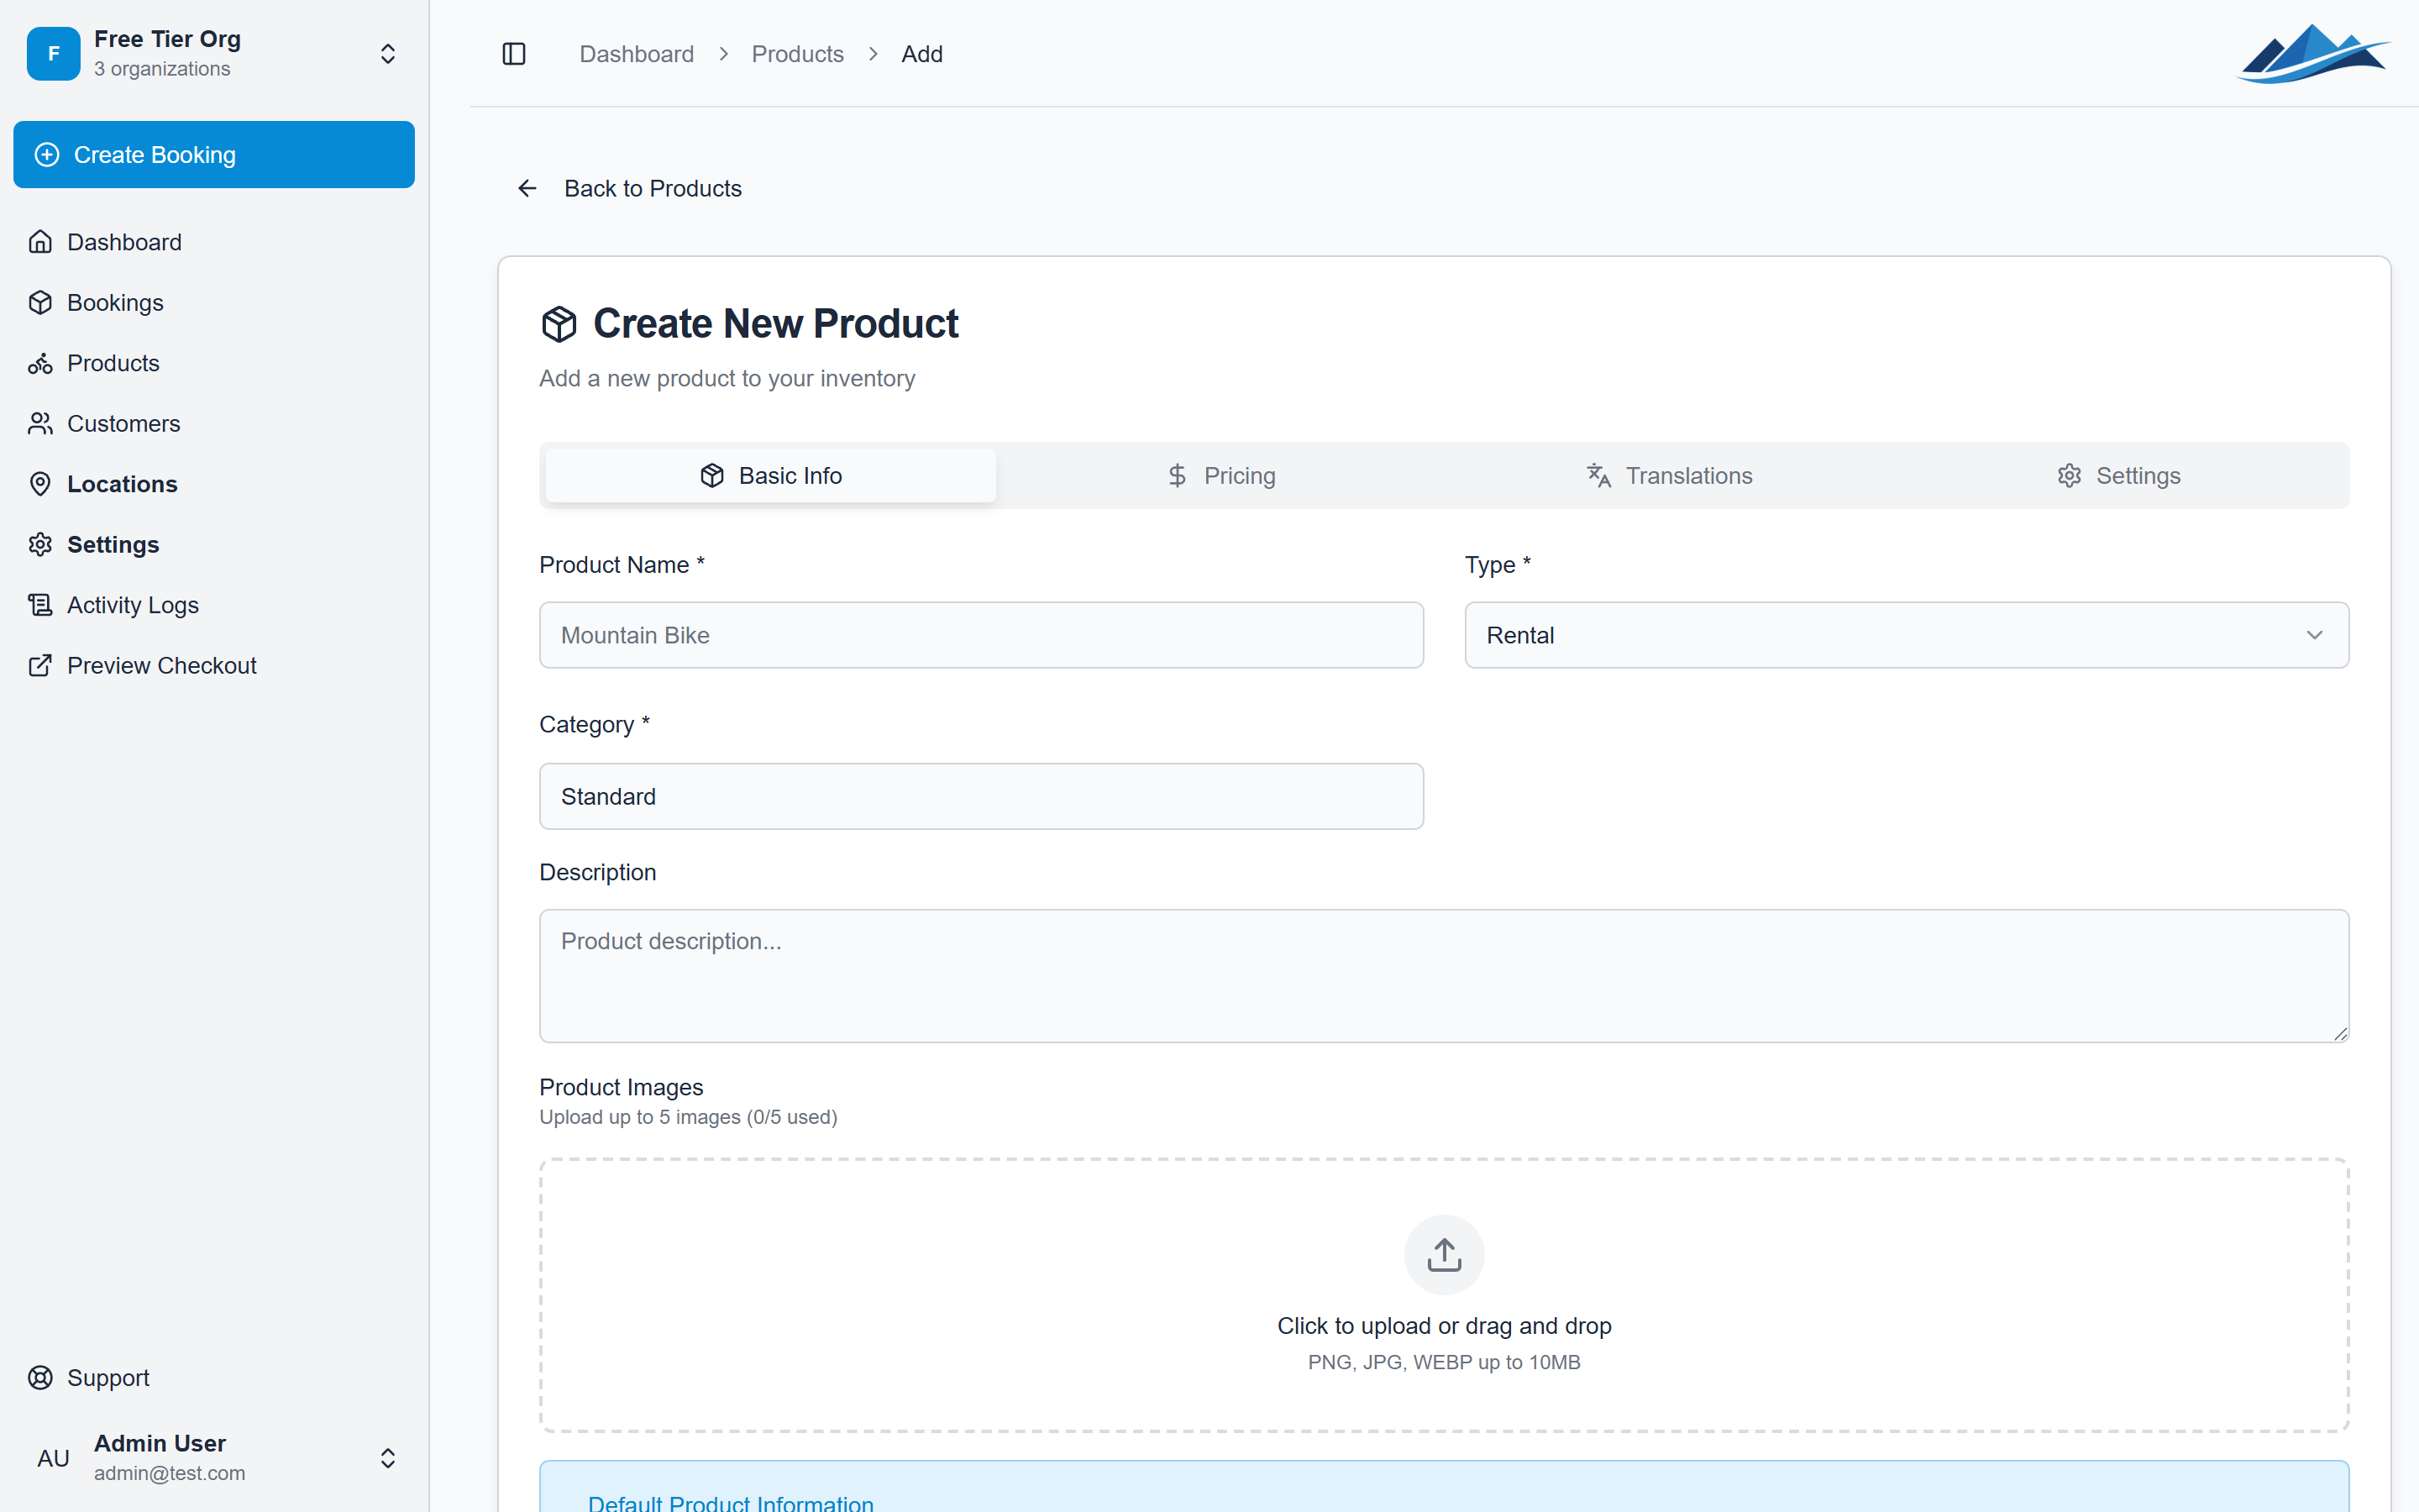Expand the Admin User account menu
Screen dimensions: 2419x1512
388,1458
